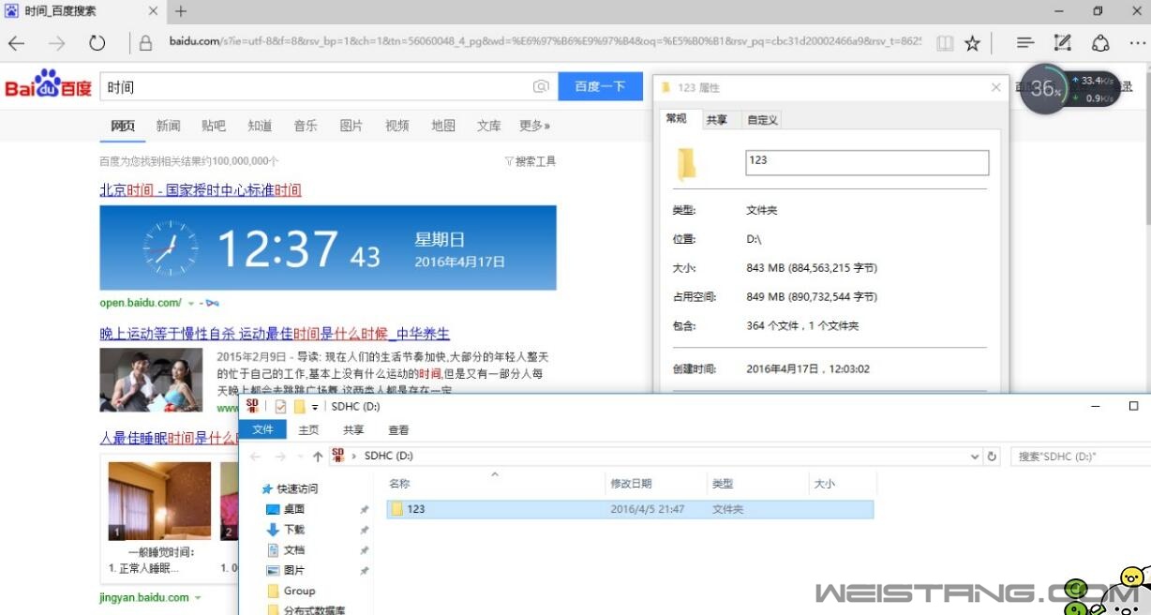
Task: Click SD card icon in Explorer title bar
Action: tap(252, 406)
